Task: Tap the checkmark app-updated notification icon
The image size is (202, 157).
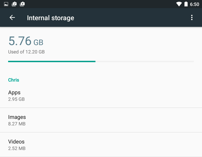Action: (14, 4)
